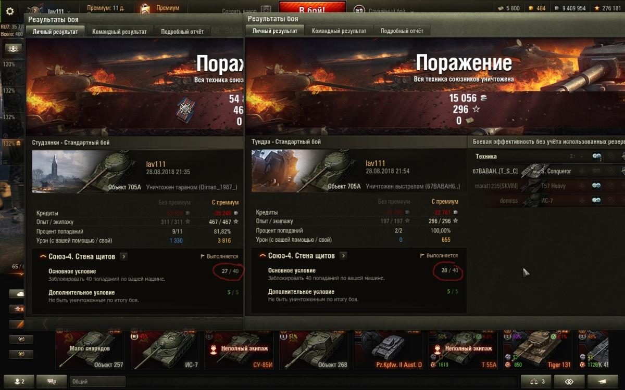Viewport: 625px width, 390px height.
Task: Open the contacts list icon showing 2
Action: [19, 382]
